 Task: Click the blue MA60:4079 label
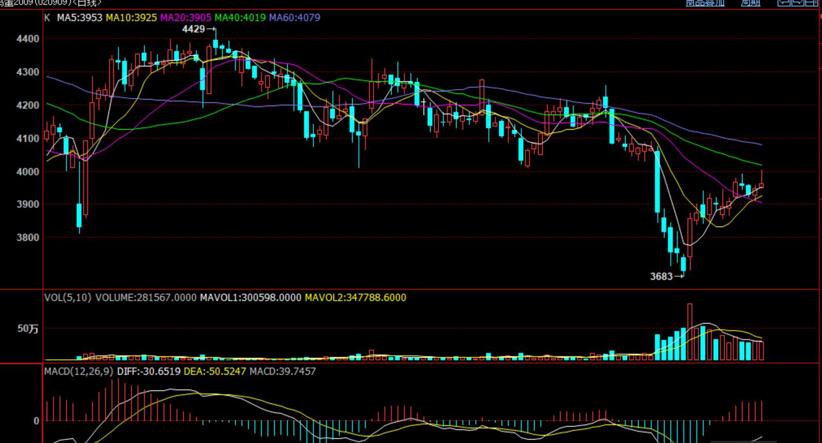(295, 17)
